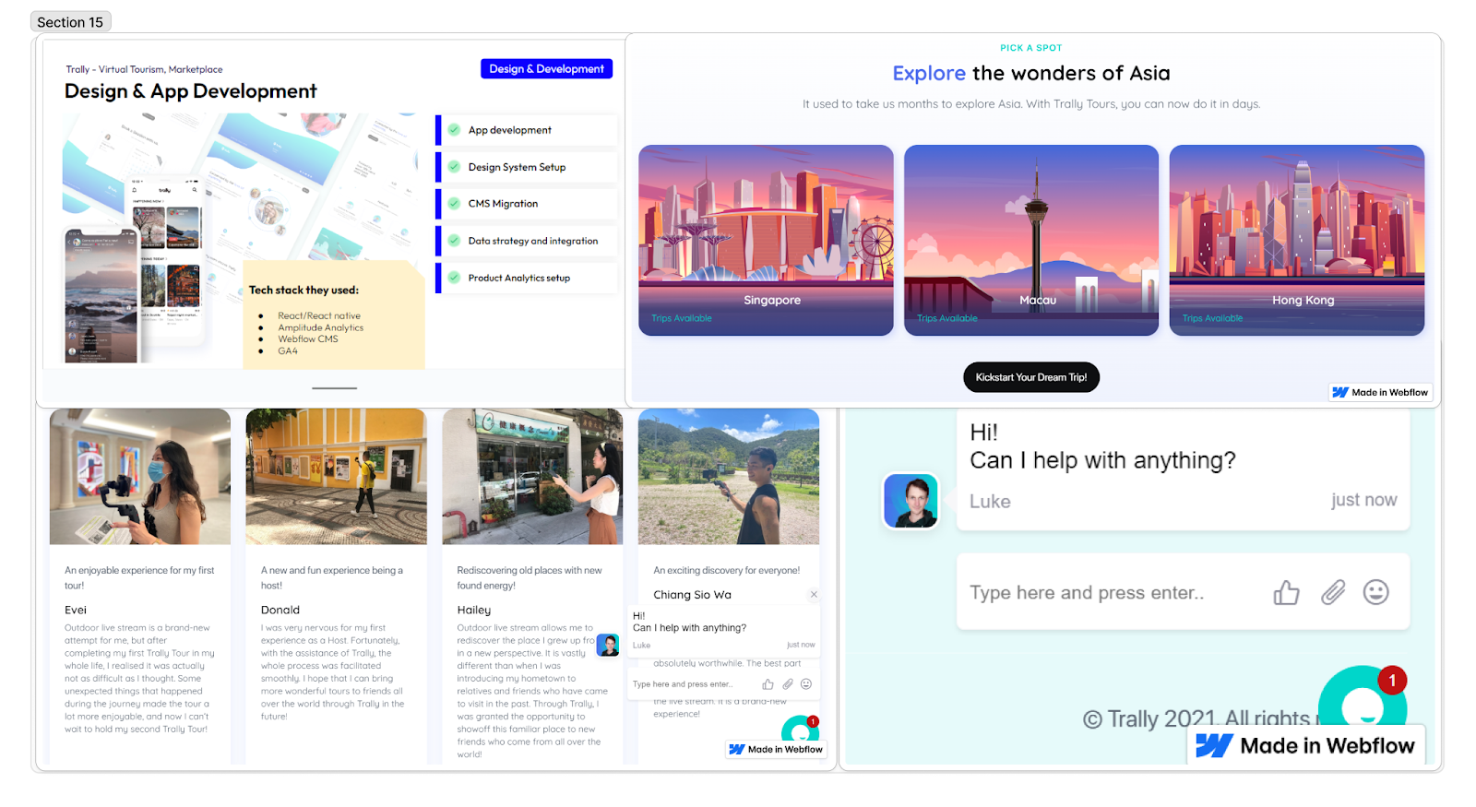This screenshot has width=1476, height=807.
Task: Click the 'Explore the wonders of Asia' heading
Action: 1031,73
